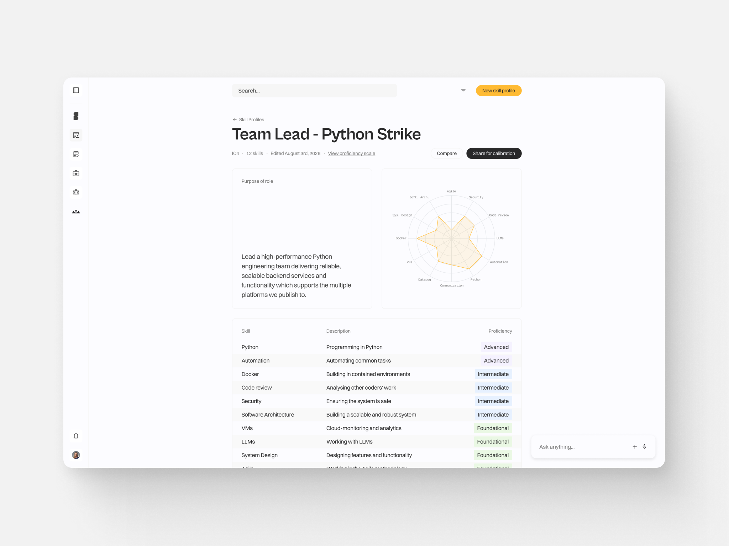The height and width of the screenshot is (546, 729).
Task: Open the team people sidebar icon
Action: pos(76,212)
